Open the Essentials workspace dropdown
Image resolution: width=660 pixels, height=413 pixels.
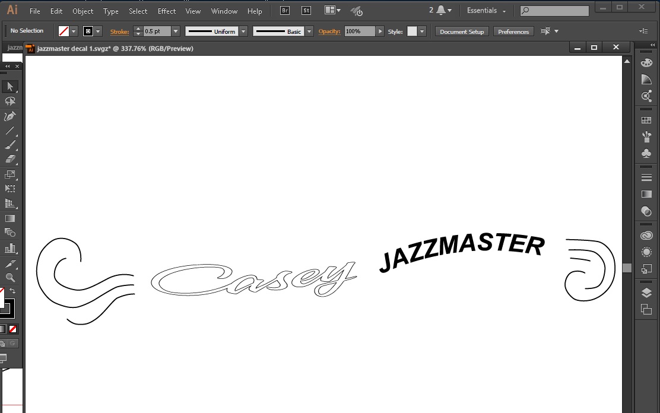(x=487, y=11)
